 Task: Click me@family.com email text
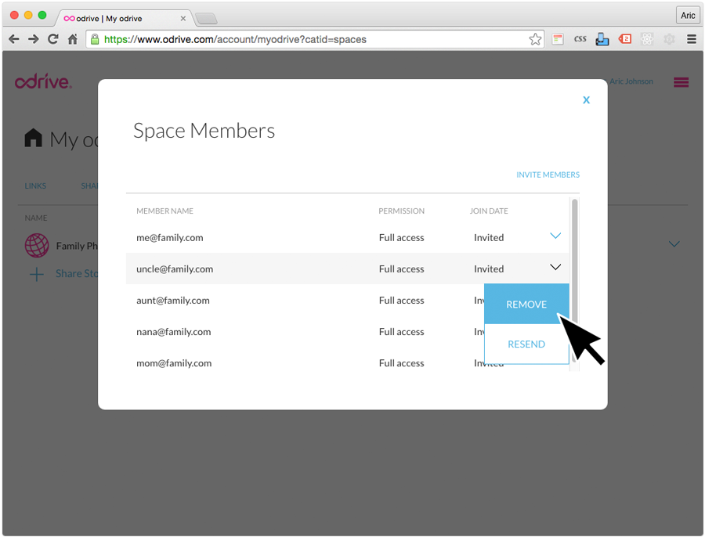click(x=169, y=237)
